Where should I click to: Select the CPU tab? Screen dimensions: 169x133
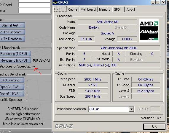[x=60, y=9]
